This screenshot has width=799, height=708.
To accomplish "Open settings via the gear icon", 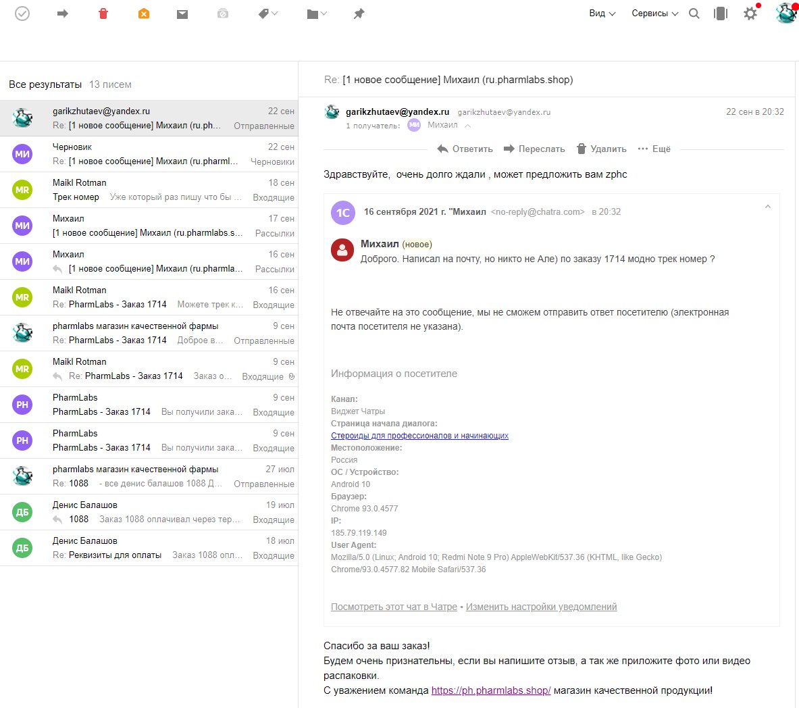I will click(750, 14).
